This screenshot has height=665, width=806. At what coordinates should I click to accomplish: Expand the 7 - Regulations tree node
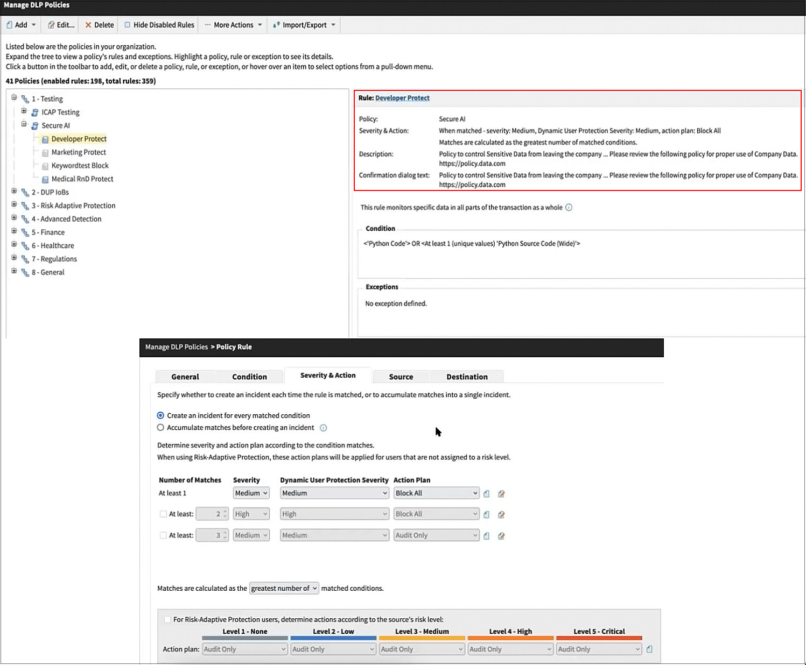point(15,258)
